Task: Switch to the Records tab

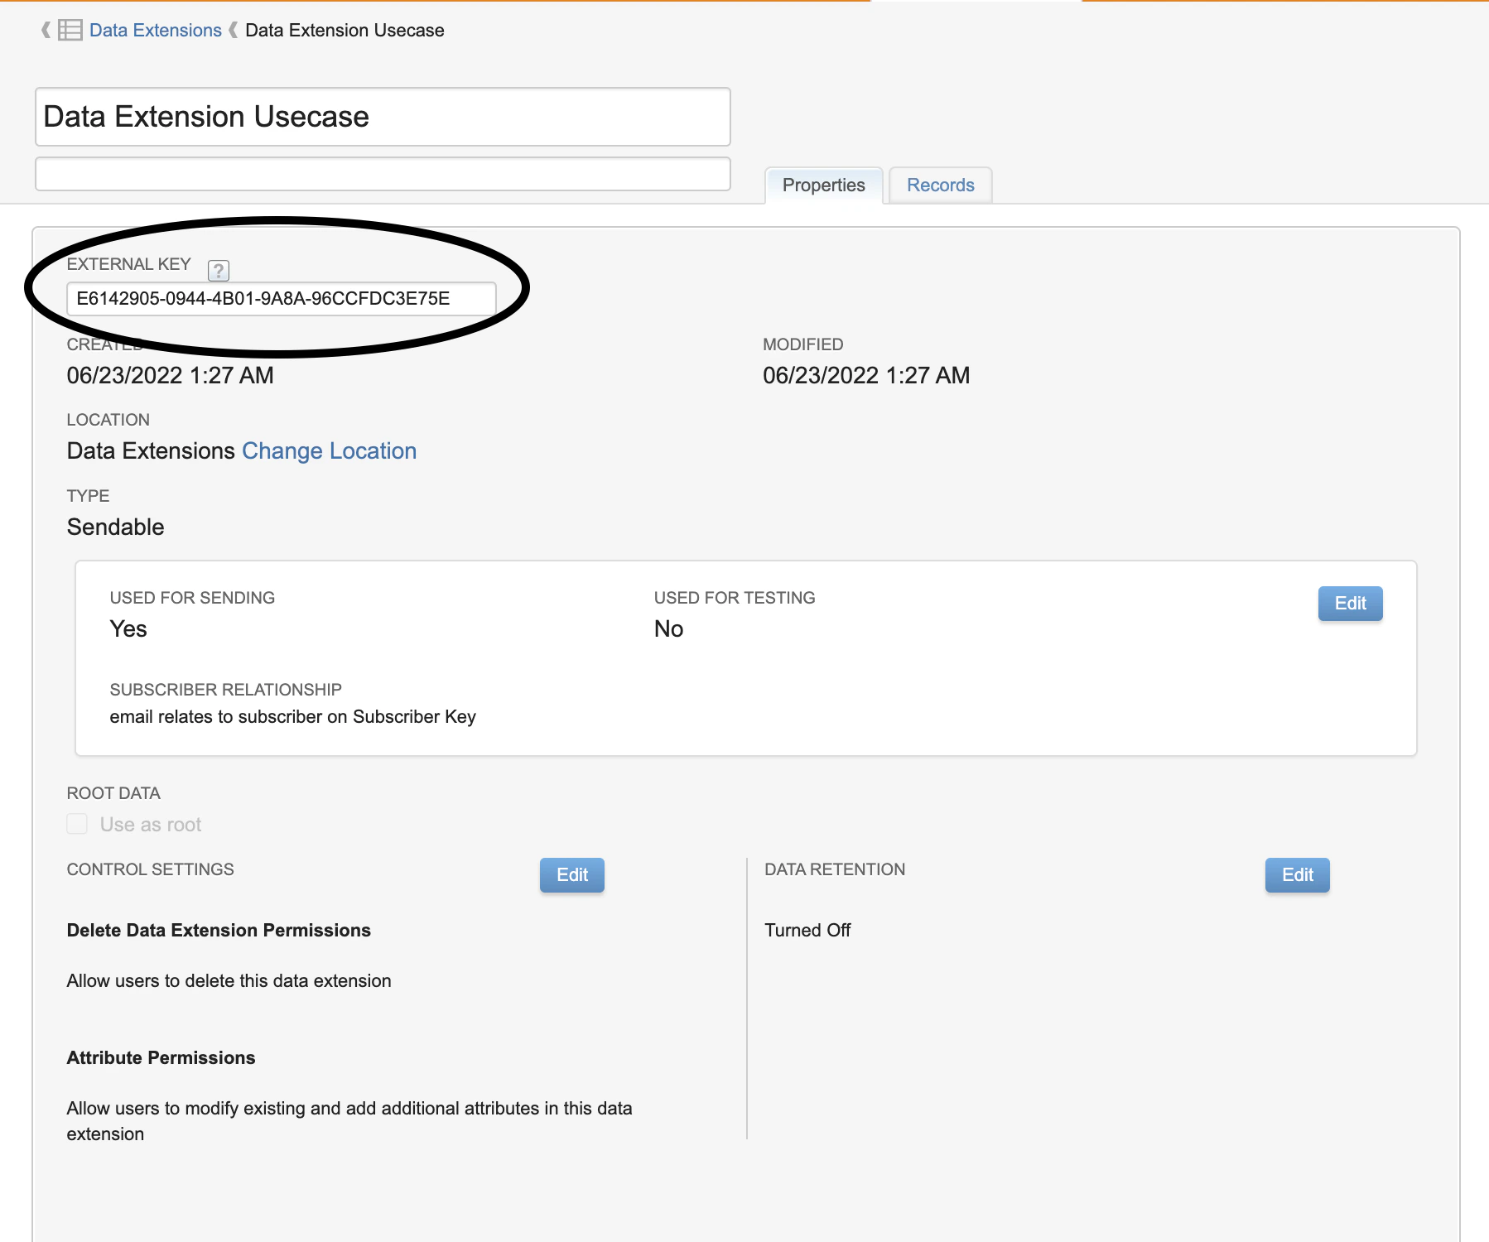Action: coord(941,185)
